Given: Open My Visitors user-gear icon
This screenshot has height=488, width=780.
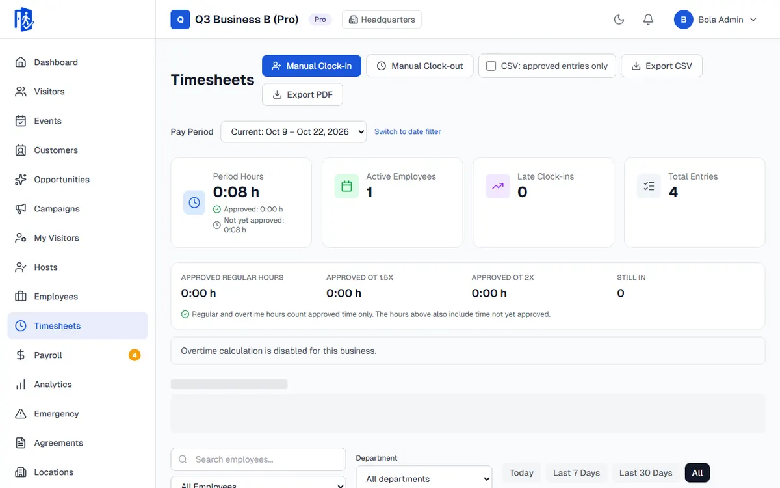Looking at the screenshot, I should click(x=21, y=238).
